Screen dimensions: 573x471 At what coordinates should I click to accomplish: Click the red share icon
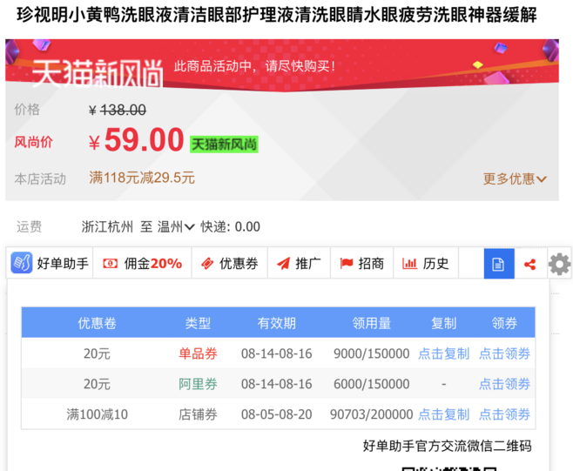(x=529, y=264)
